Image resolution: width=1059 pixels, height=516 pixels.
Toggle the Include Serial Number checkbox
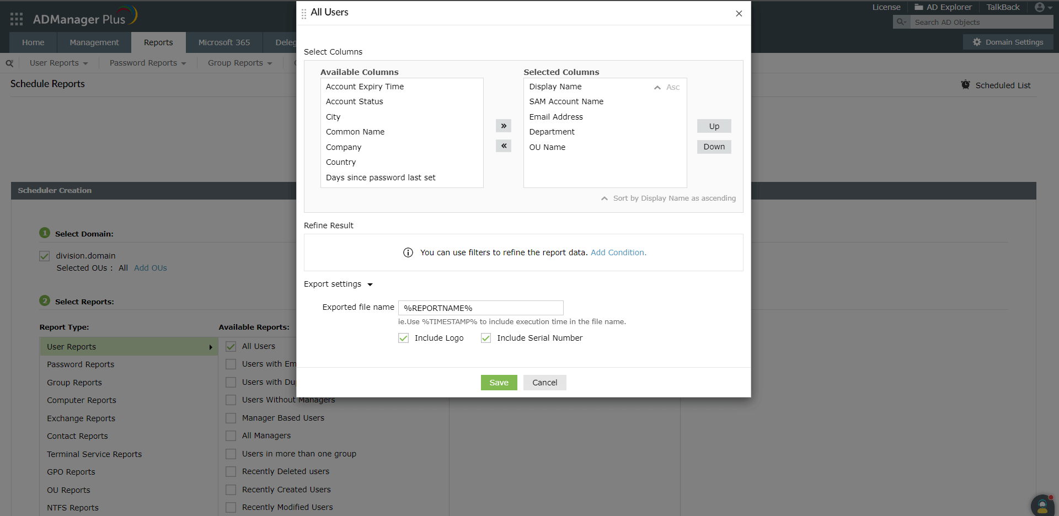pyautogui.click(x=486, y=338)
